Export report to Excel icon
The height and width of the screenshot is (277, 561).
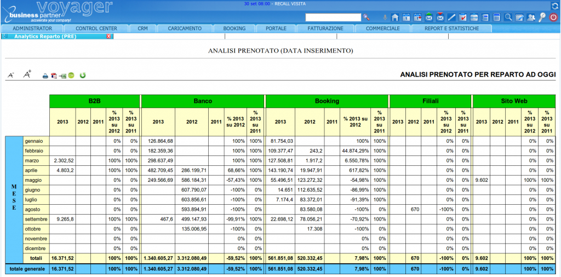(x=63, y=76)
